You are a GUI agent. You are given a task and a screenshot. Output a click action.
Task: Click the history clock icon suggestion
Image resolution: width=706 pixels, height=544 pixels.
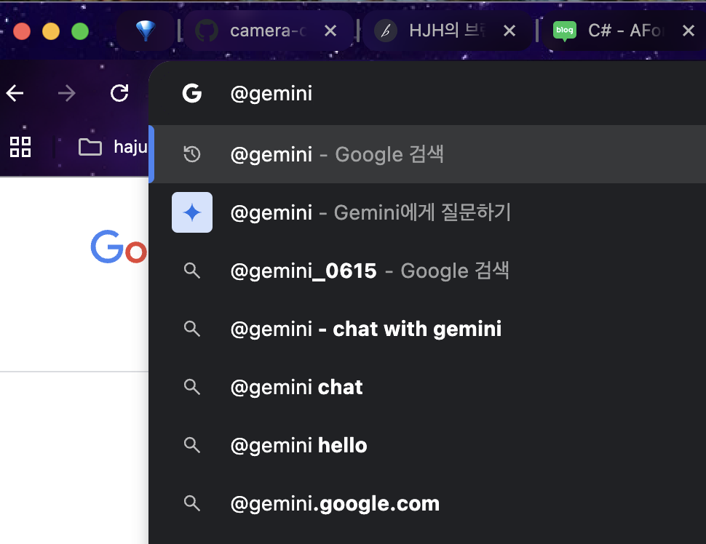click(x=192, y=154)
